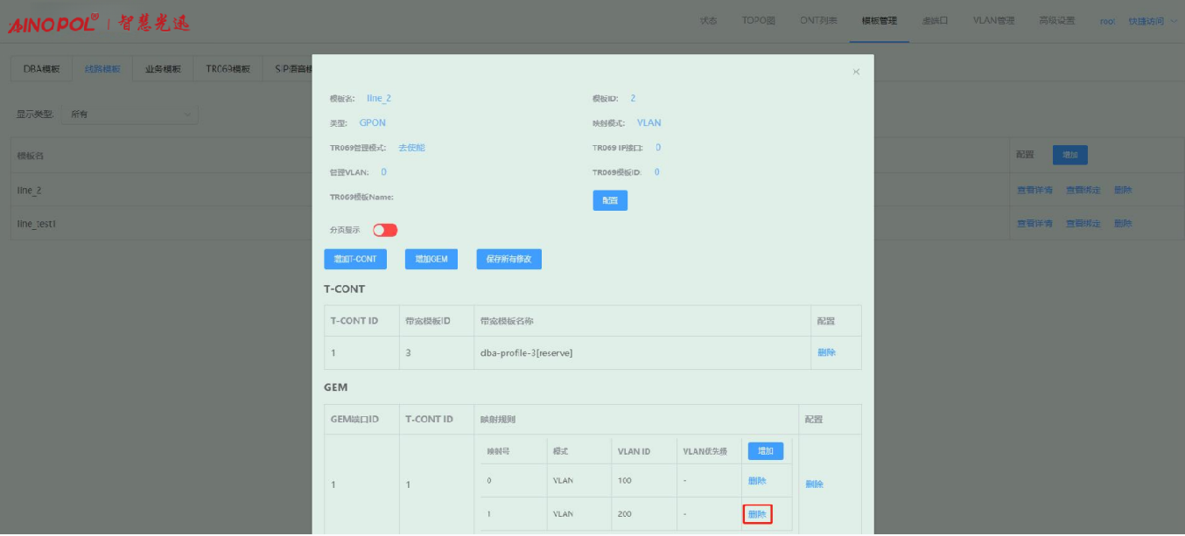
Task: Open the ONT列表 menu item
Action: [x=818, y=21]
